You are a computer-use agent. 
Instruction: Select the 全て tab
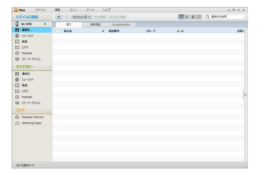point(69,24)
